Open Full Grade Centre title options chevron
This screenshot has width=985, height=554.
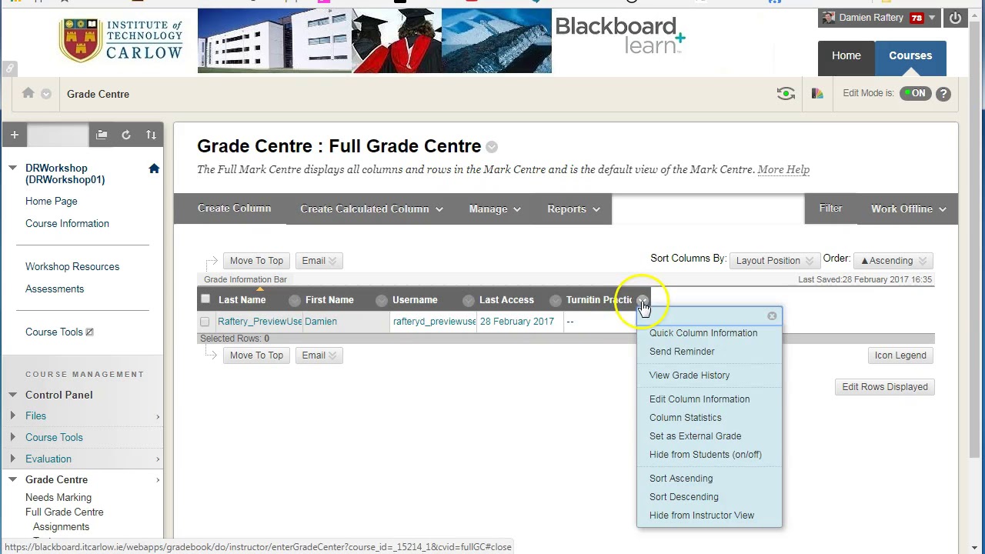492,147
